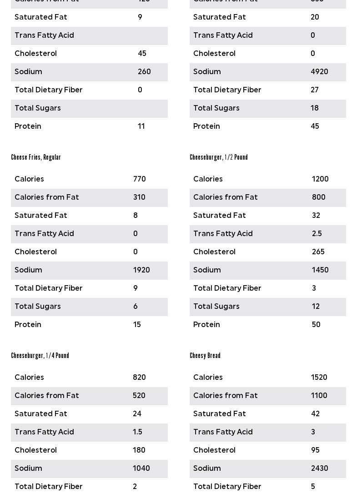357x494 pixels.
Task: Click the Cheeseburger, 1/4 Pound heading
Action: tap(40, 356)
